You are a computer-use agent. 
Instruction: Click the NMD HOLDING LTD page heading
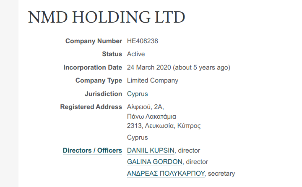coord(107,17)
